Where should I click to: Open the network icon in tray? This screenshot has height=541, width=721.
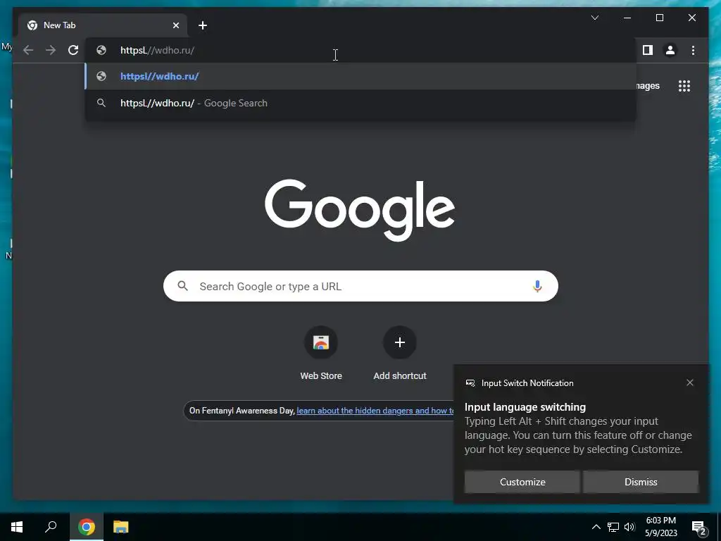(x=613, y=527)
